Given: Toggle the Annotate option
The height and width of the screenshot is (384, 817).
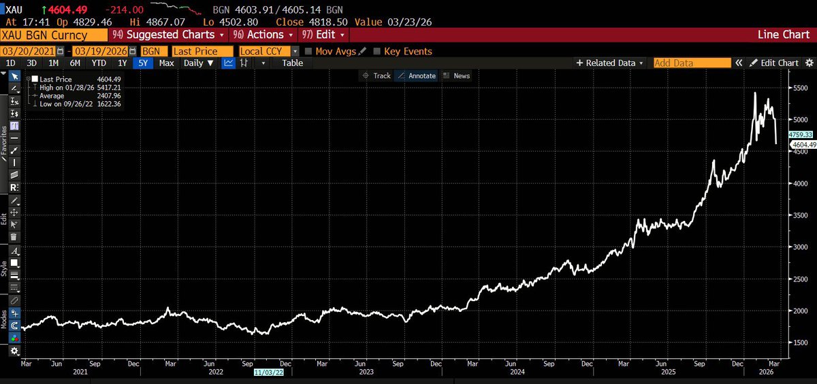Looking at the screenshot, I should (x=416, y=75).
